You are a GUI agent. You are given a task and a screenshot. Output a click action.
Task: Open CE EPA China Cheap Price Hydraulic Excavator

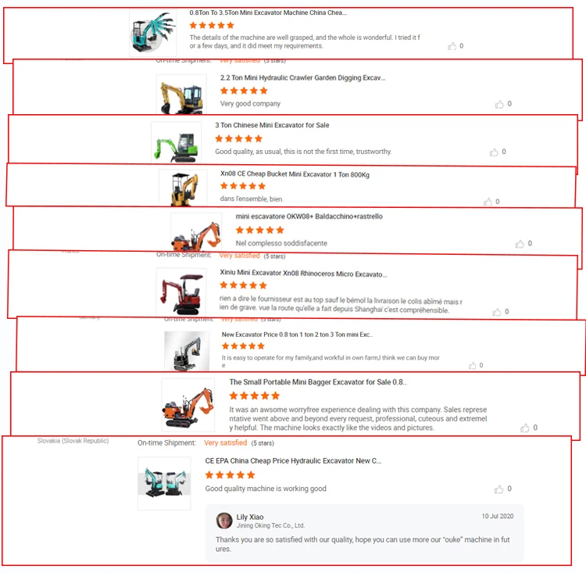pyautogui.click(x=293, y=460)
